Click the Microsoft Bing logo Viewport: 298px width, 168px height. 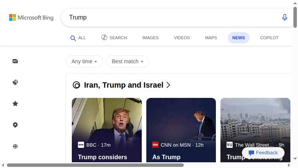pos(31,18)
